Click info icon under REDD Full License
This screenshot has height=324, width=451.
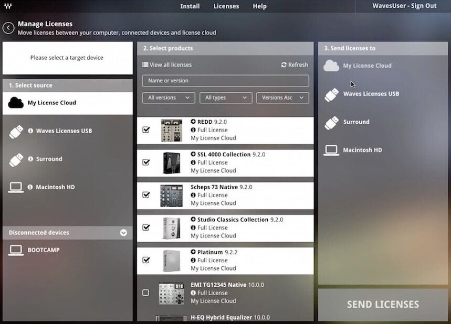(x=193, y=130)
